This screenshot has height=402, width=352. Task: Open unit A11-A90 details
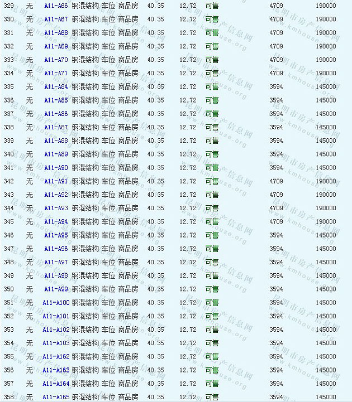[x=56, y=168]
